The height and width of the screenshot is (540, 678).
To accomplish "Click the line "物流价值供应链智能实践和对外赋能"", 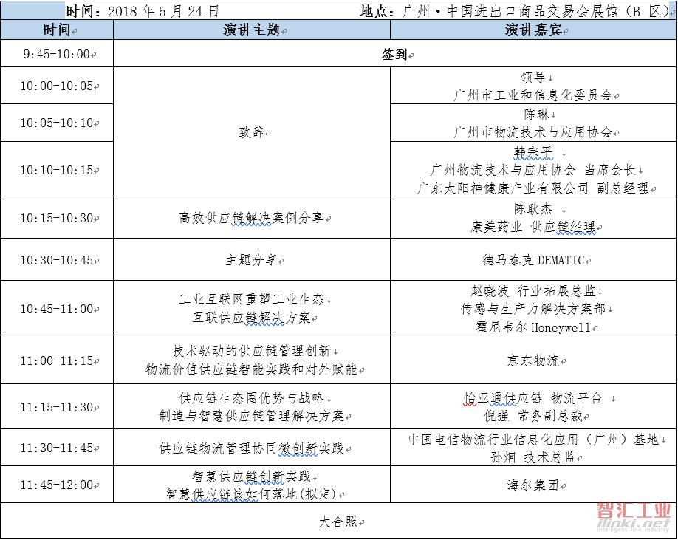I will click(252, 369).
